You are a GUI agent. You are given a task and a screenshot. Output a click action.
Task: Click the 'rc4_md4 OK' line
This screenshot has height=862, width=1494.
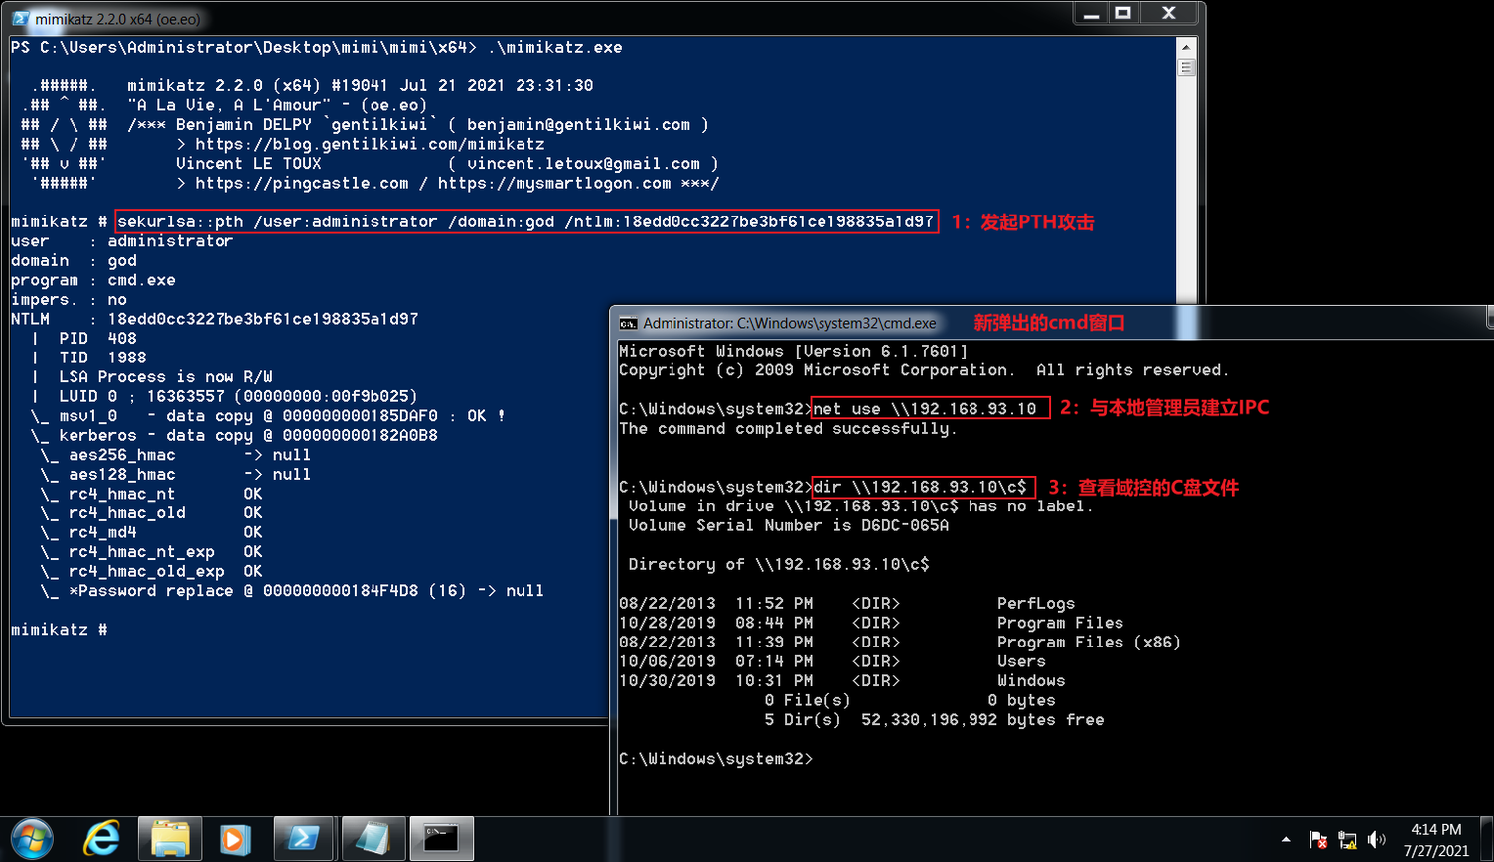coord(152,532)
